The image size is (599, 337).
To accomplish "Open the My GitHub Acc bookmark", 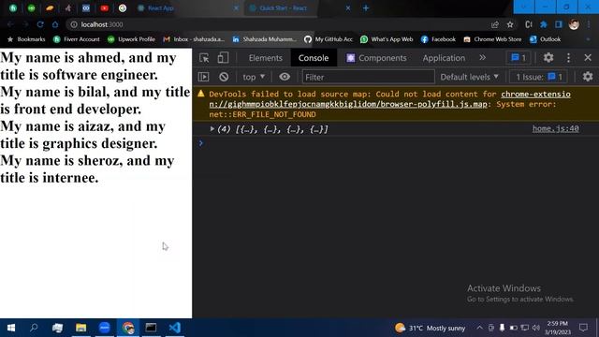I will [329, 39].
